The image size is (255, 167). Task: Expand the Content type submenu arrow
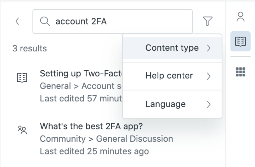click(208, 48)
